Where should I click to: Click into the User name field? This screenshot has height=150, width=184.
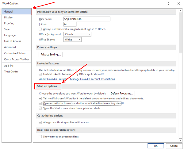click(86, 19)
